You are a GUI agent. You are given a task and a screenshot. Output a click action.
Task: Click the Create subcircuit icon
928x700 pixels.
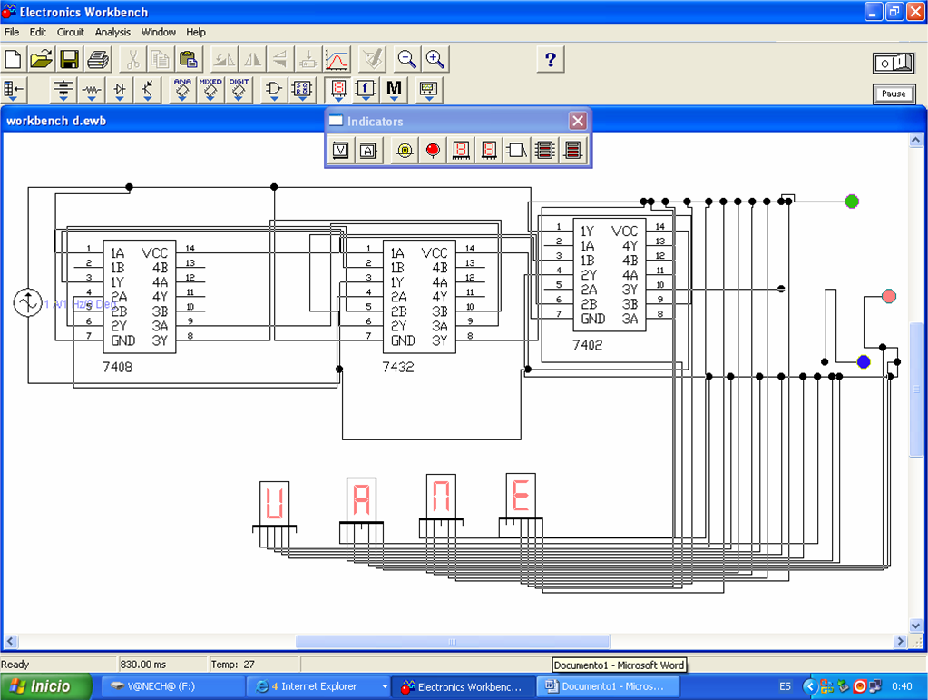click(x=308, y=60)
